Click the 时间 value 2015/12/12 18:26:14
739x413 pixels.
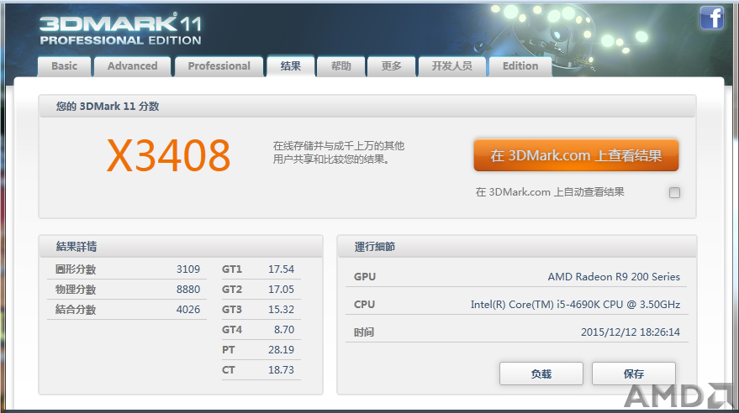click(631, 332)
